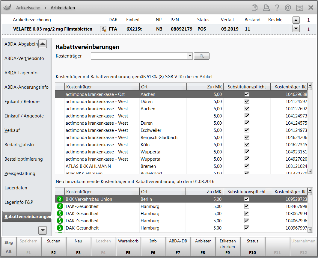Show Bedarfsstatistik page
318x258 pixels.
[19, 145]
